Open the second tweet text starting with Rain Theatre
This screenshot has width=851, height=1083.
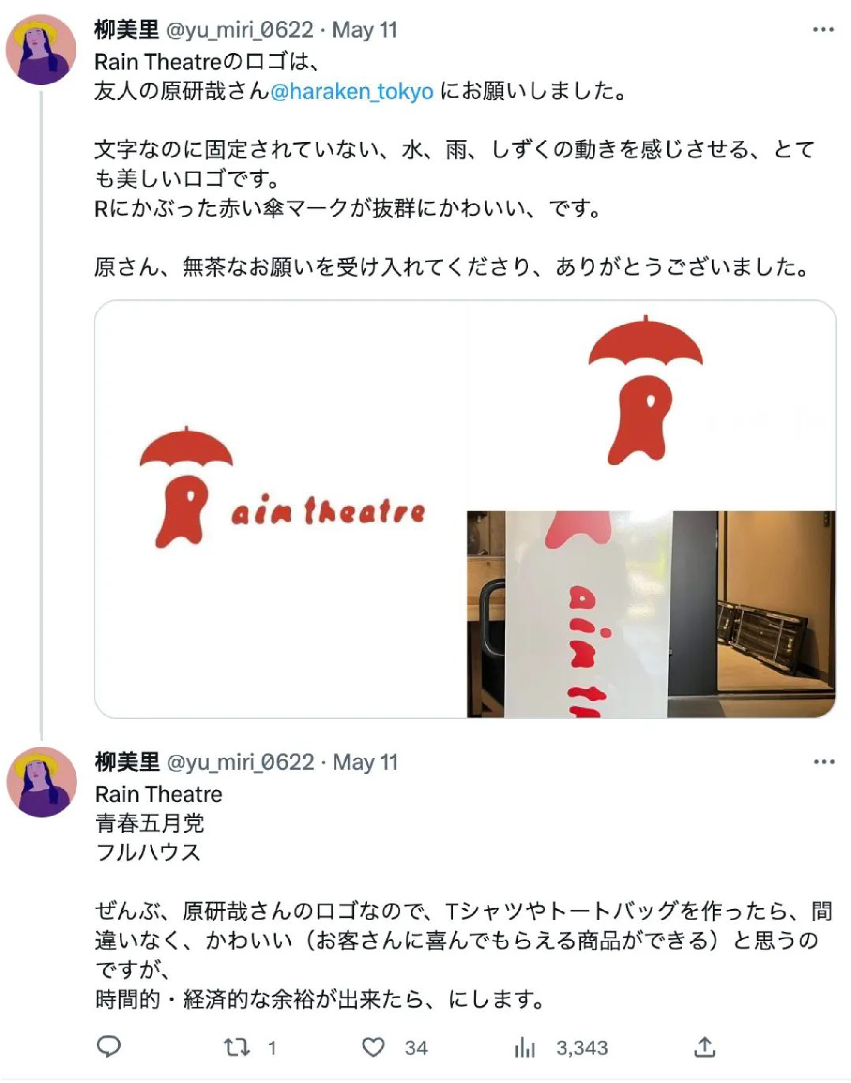click(x=463, y=897)
